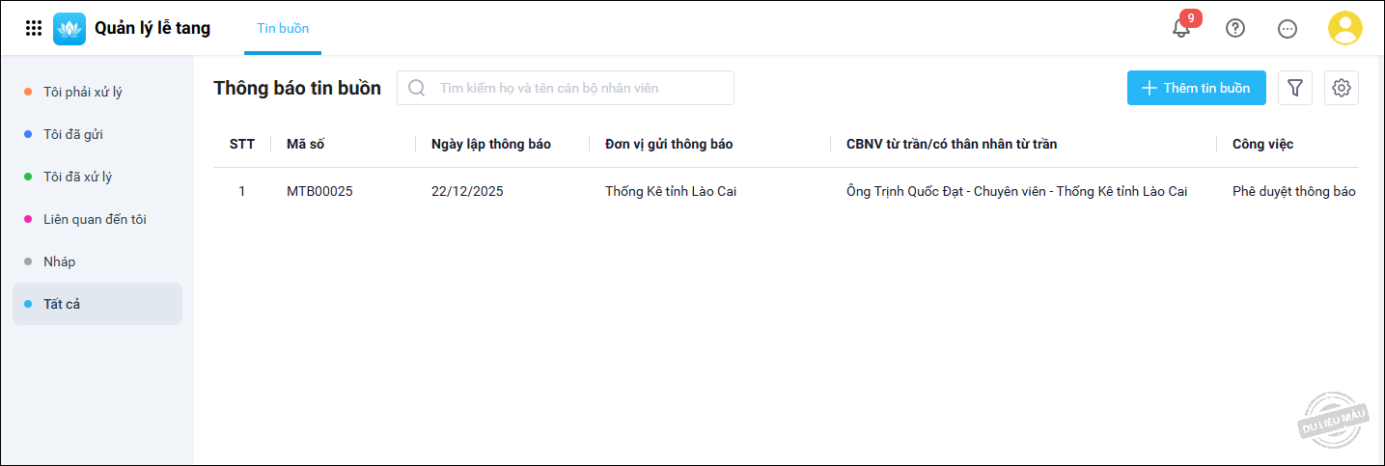Select Tất cả in sidebar
The image size is (1385, 466).
pyautogui.click(x=62, y=304)
